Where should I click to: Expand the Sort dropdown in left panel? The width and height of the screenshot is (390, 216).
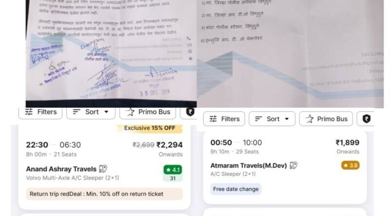(91, 113)
